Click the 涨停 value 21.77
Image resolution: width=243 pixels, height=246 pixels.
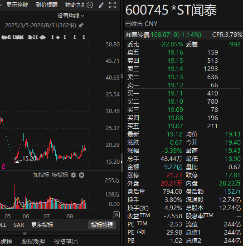(175, 175)
